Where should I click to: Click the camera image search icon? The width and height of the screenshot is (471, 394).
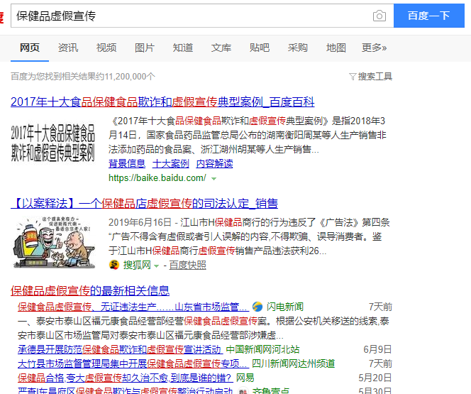(x=379, y=16)
